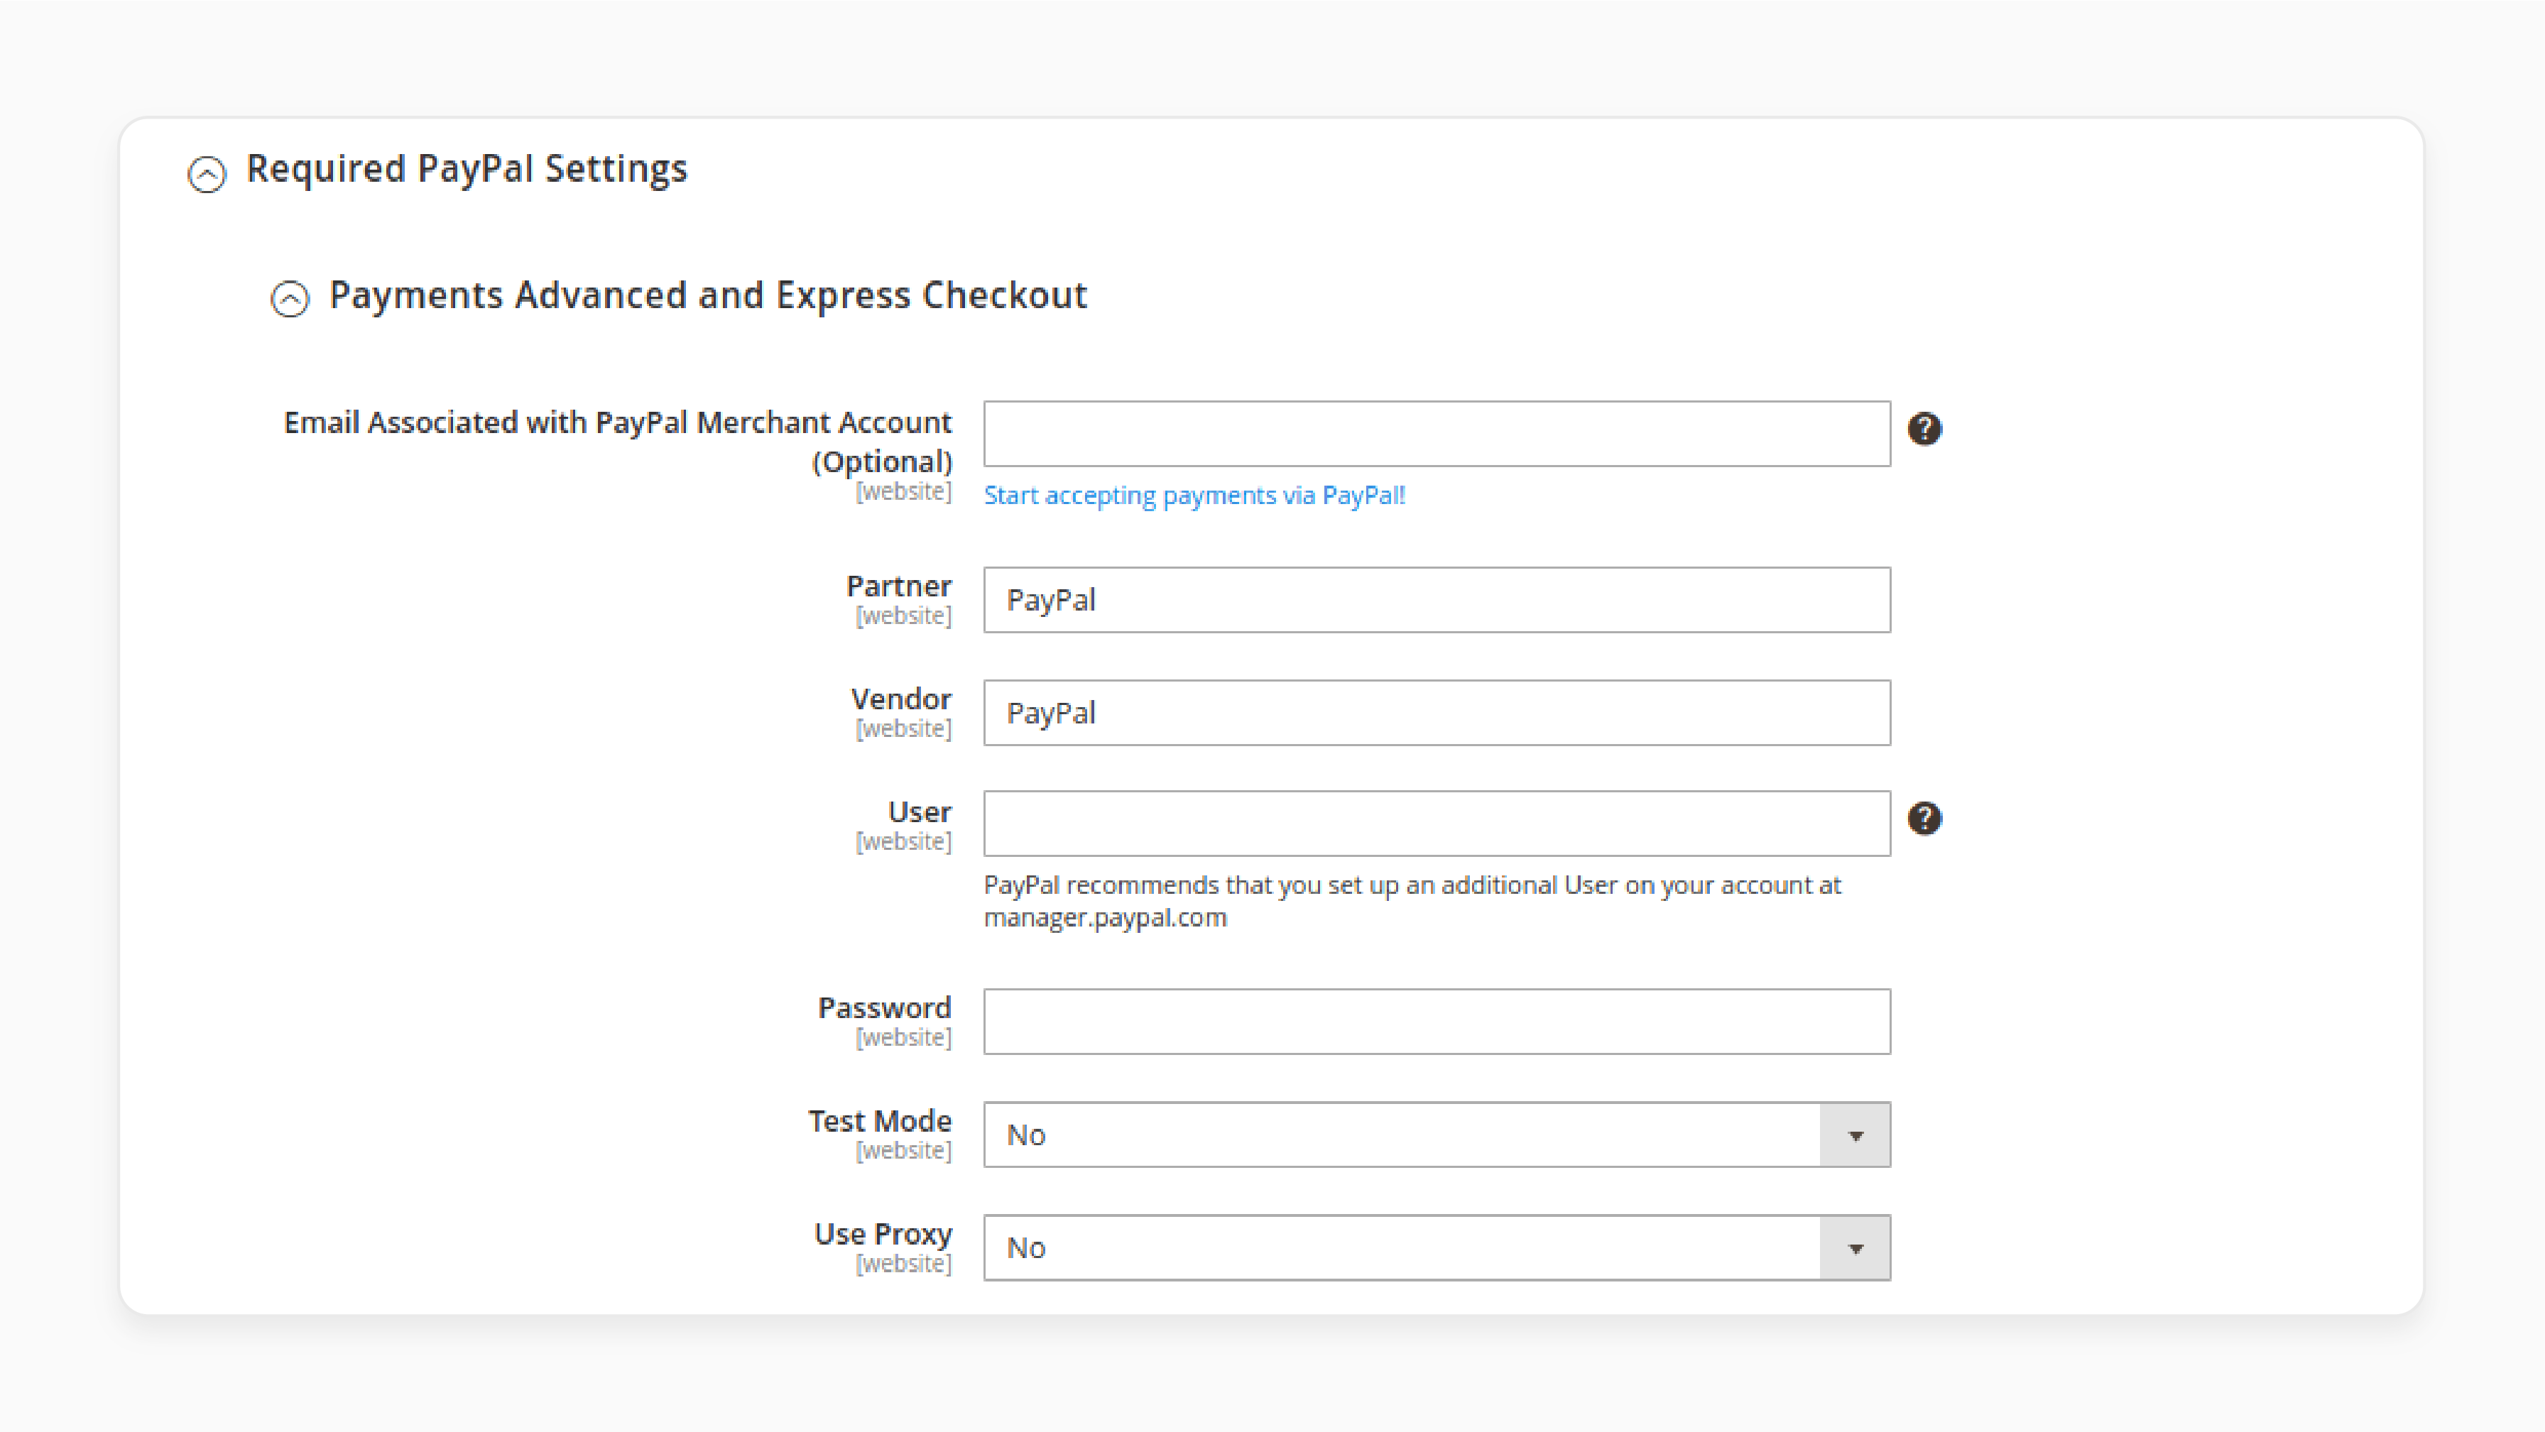Image resolution: width=2545 pixels, height=1432 pixels.
Task: Open the Test Mode dropdown
Action: point(1437,1135)
